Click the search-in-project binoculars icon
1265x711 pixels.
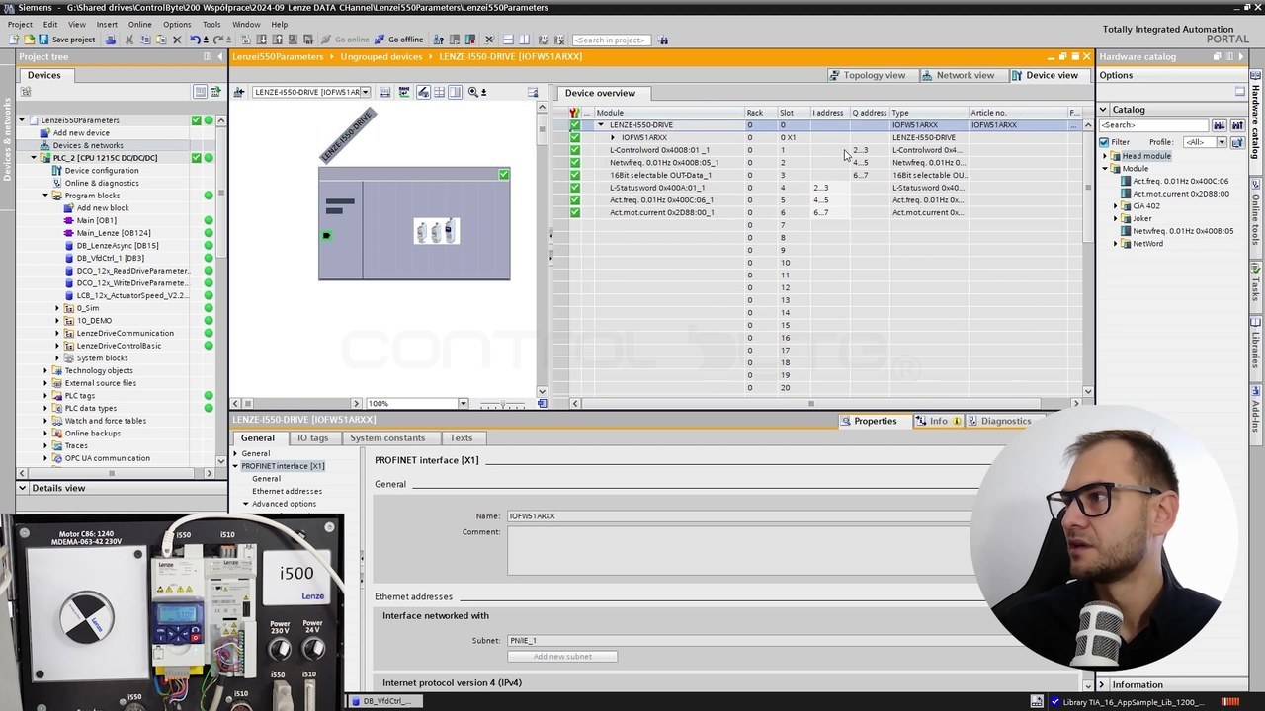tap(663, 39)
